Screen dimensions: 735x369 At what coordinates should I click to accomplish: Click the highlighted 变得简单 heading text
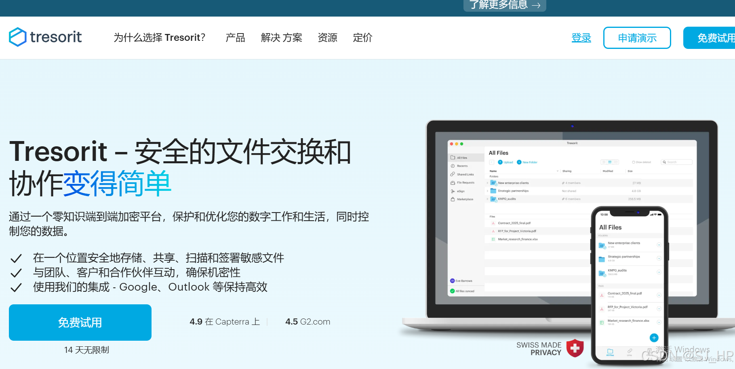[117, 183]
